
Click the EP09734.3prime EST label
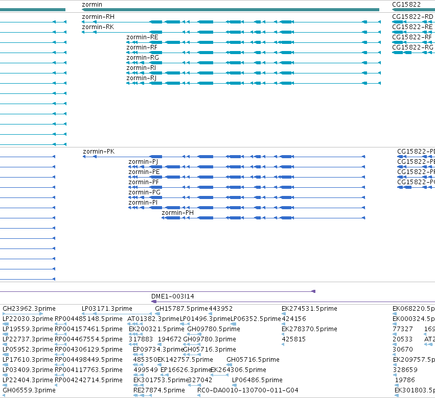coord(158,350)
